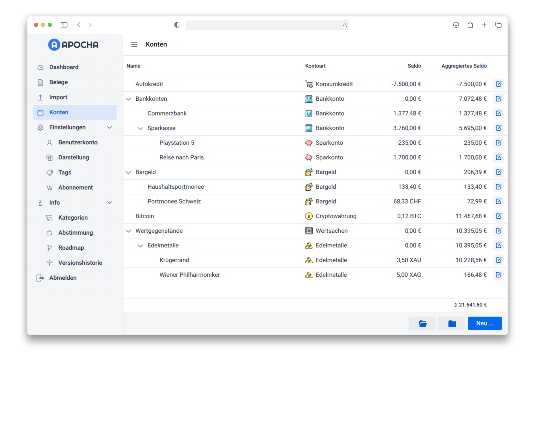Click the Saldo column header
Viewport: 535px width, 428px height.
(414, 66)
